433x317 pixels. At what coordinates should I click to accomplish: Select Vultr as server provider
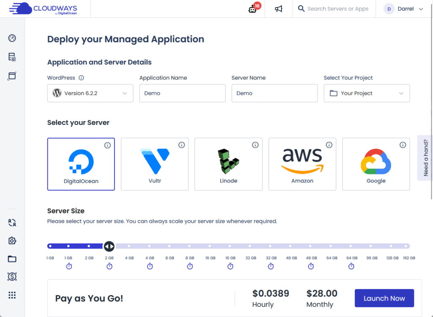155,164
